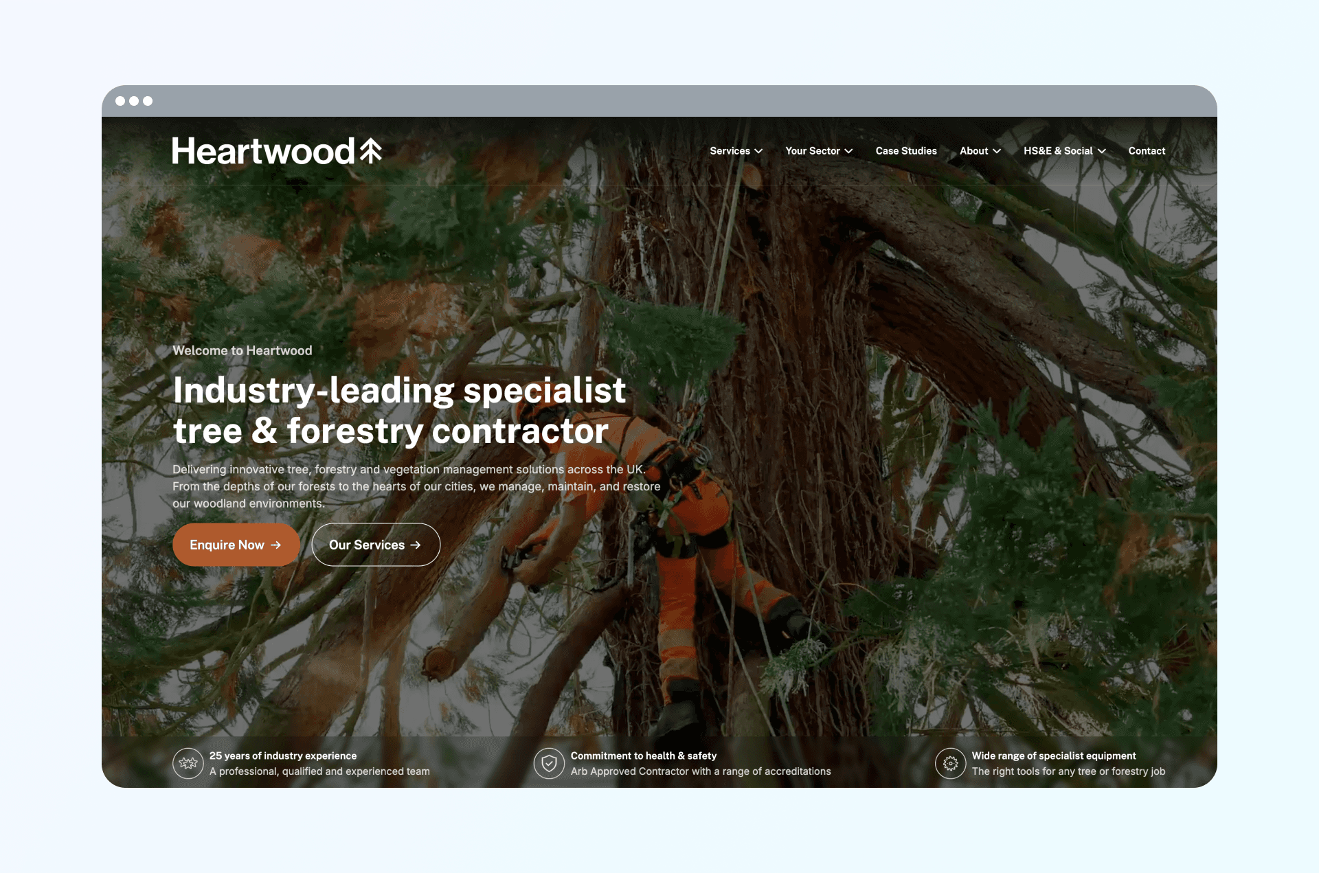Click the chevron icon beside HS&E & Social
The image size is (1319, 873).
click(1102, 150)
